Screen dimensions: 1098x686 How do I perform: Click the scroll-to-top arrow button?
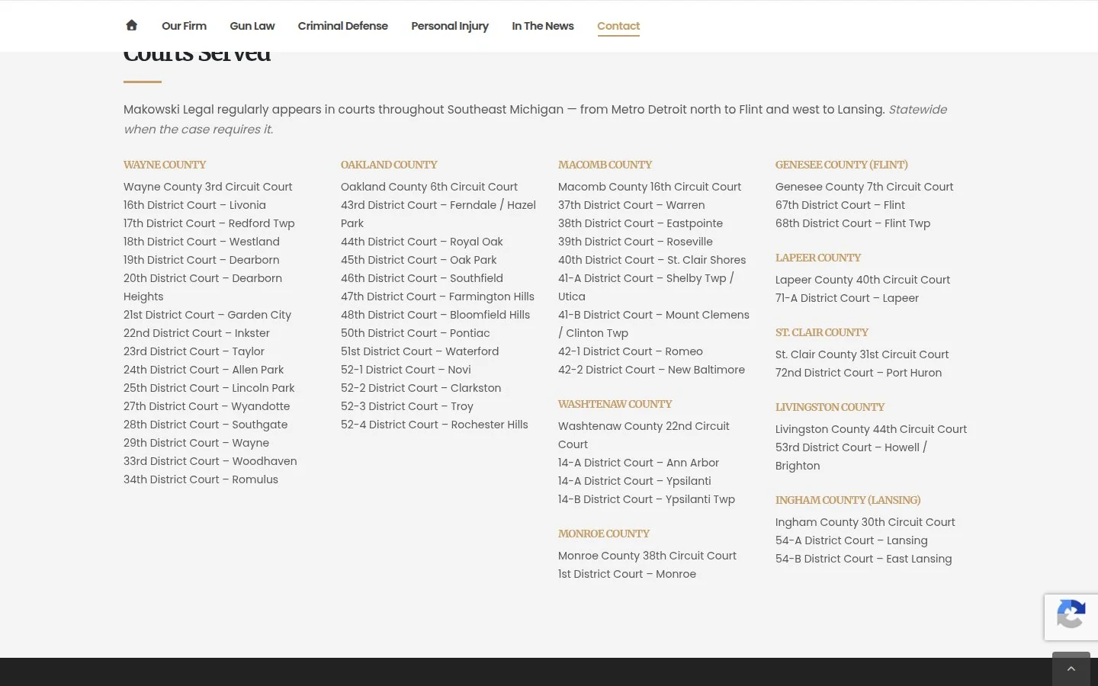pyautogui.click(x=1071, y=668)
